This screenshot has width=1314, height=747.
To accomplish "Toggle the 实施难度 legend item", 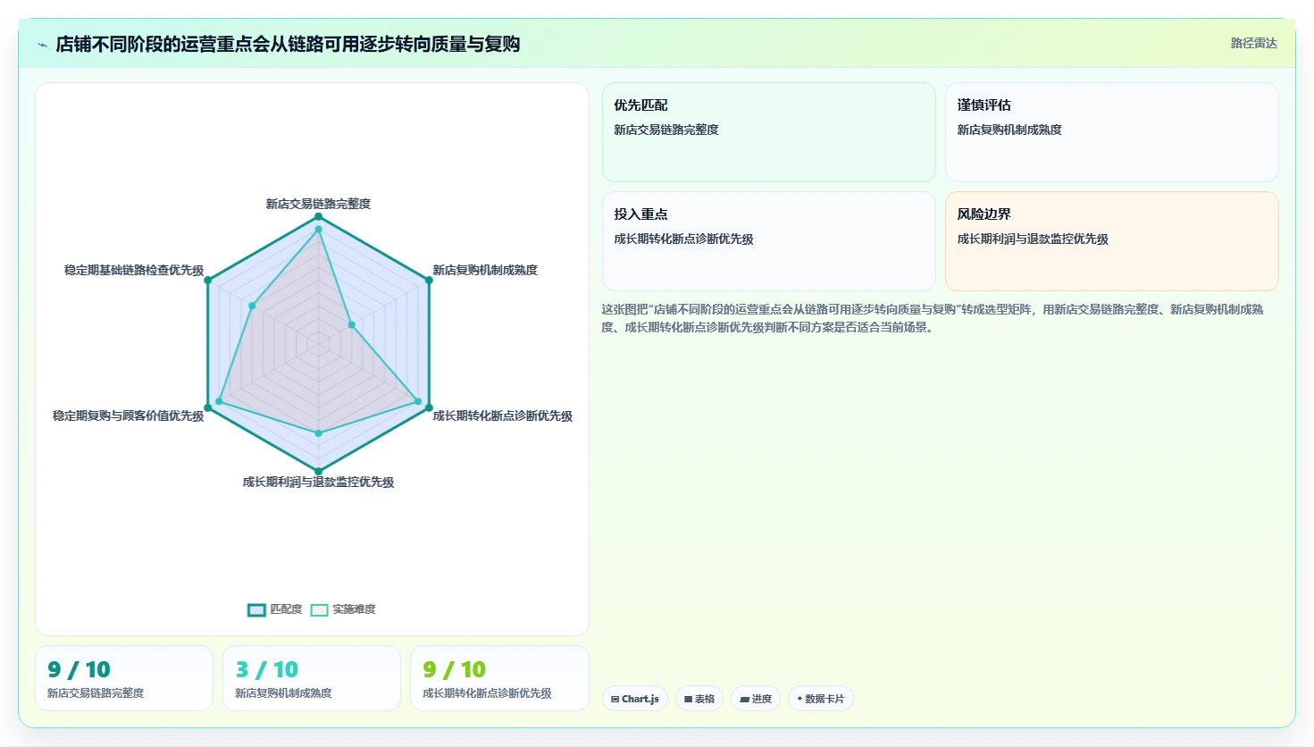I will 343,609.
